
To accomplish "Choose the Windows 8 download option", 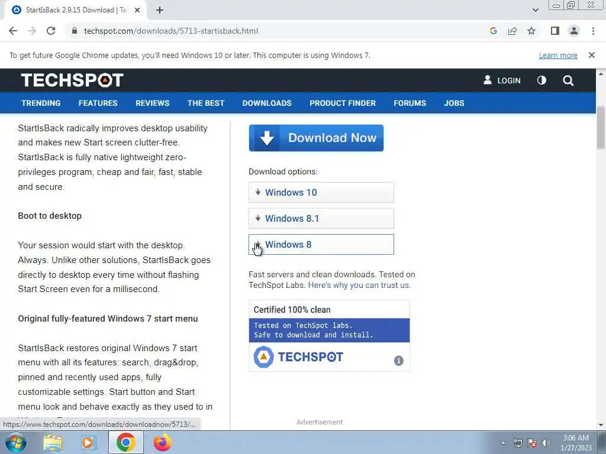I will (321, 244).
